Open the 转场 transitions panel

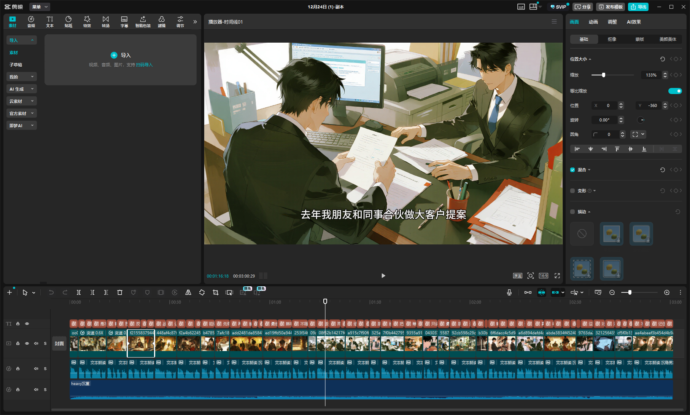106,22
